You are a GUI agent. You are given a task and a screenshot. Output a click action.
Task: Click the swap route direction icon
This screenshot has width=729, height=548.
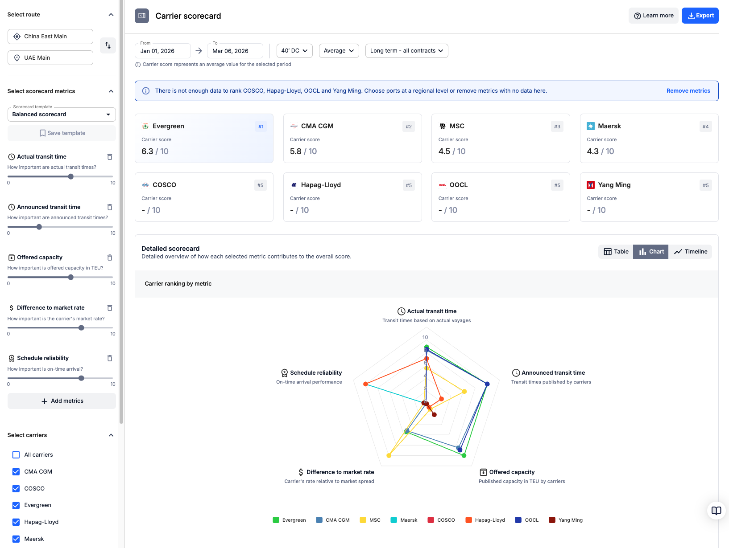click(108, 45)
